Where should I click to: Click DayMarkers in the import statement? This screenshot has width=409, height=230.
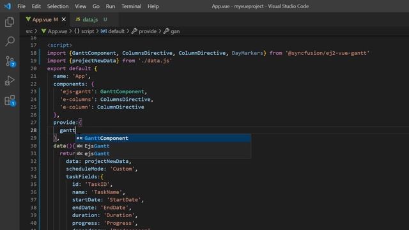click(x=247, y=53)
